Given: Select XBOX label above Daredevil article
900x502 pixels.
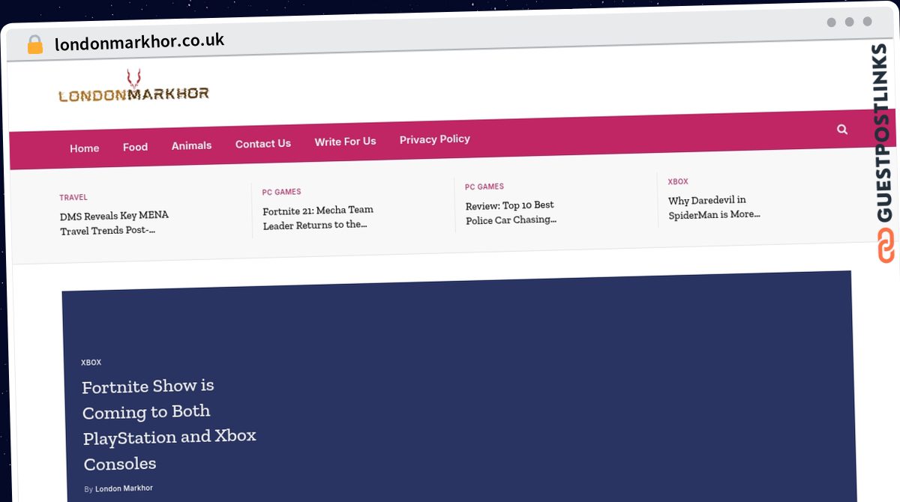Looking at the screenshot, I should (x=678, y=181).
